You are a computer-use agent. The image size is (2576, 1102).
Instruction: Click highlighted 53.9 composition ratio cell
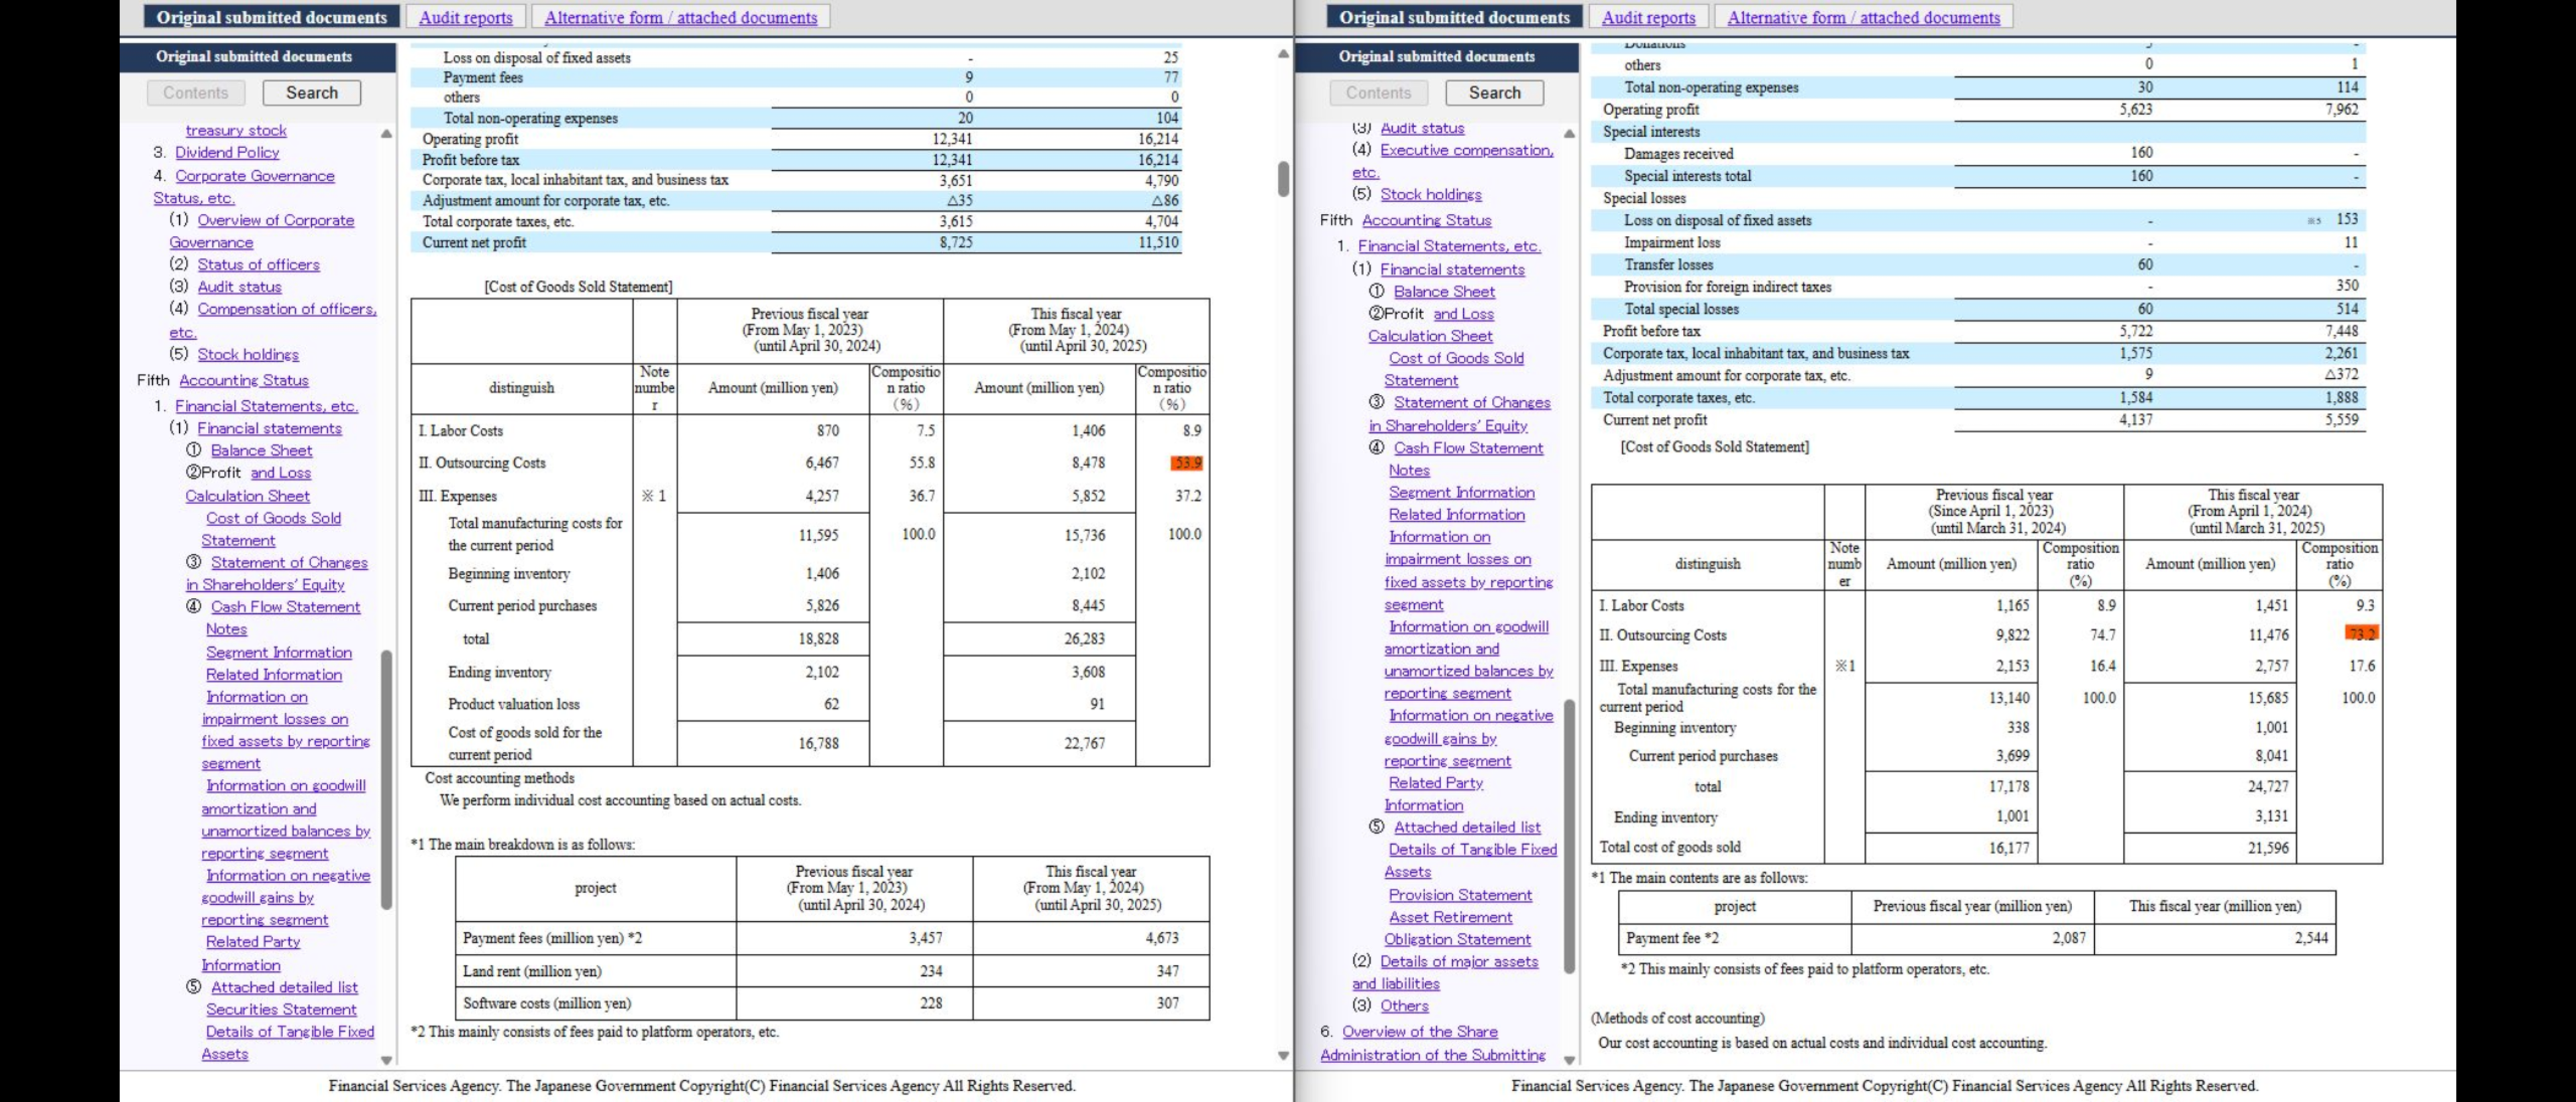click(x=1186, y=464)
